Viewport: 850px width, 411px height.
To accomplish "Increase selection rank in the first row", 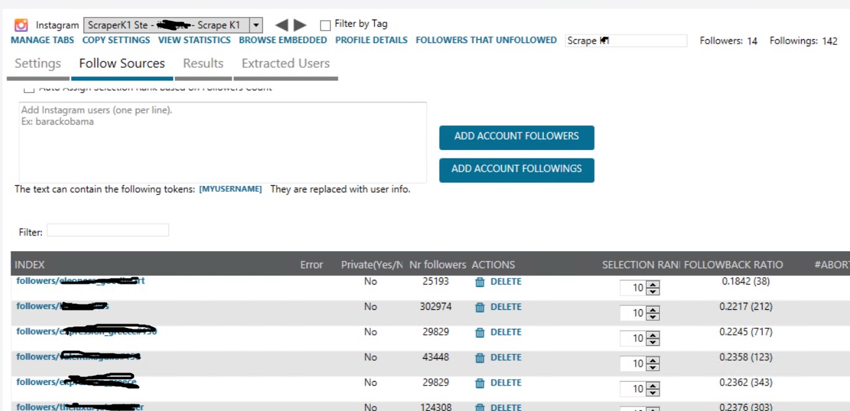I will coord(653,284).
